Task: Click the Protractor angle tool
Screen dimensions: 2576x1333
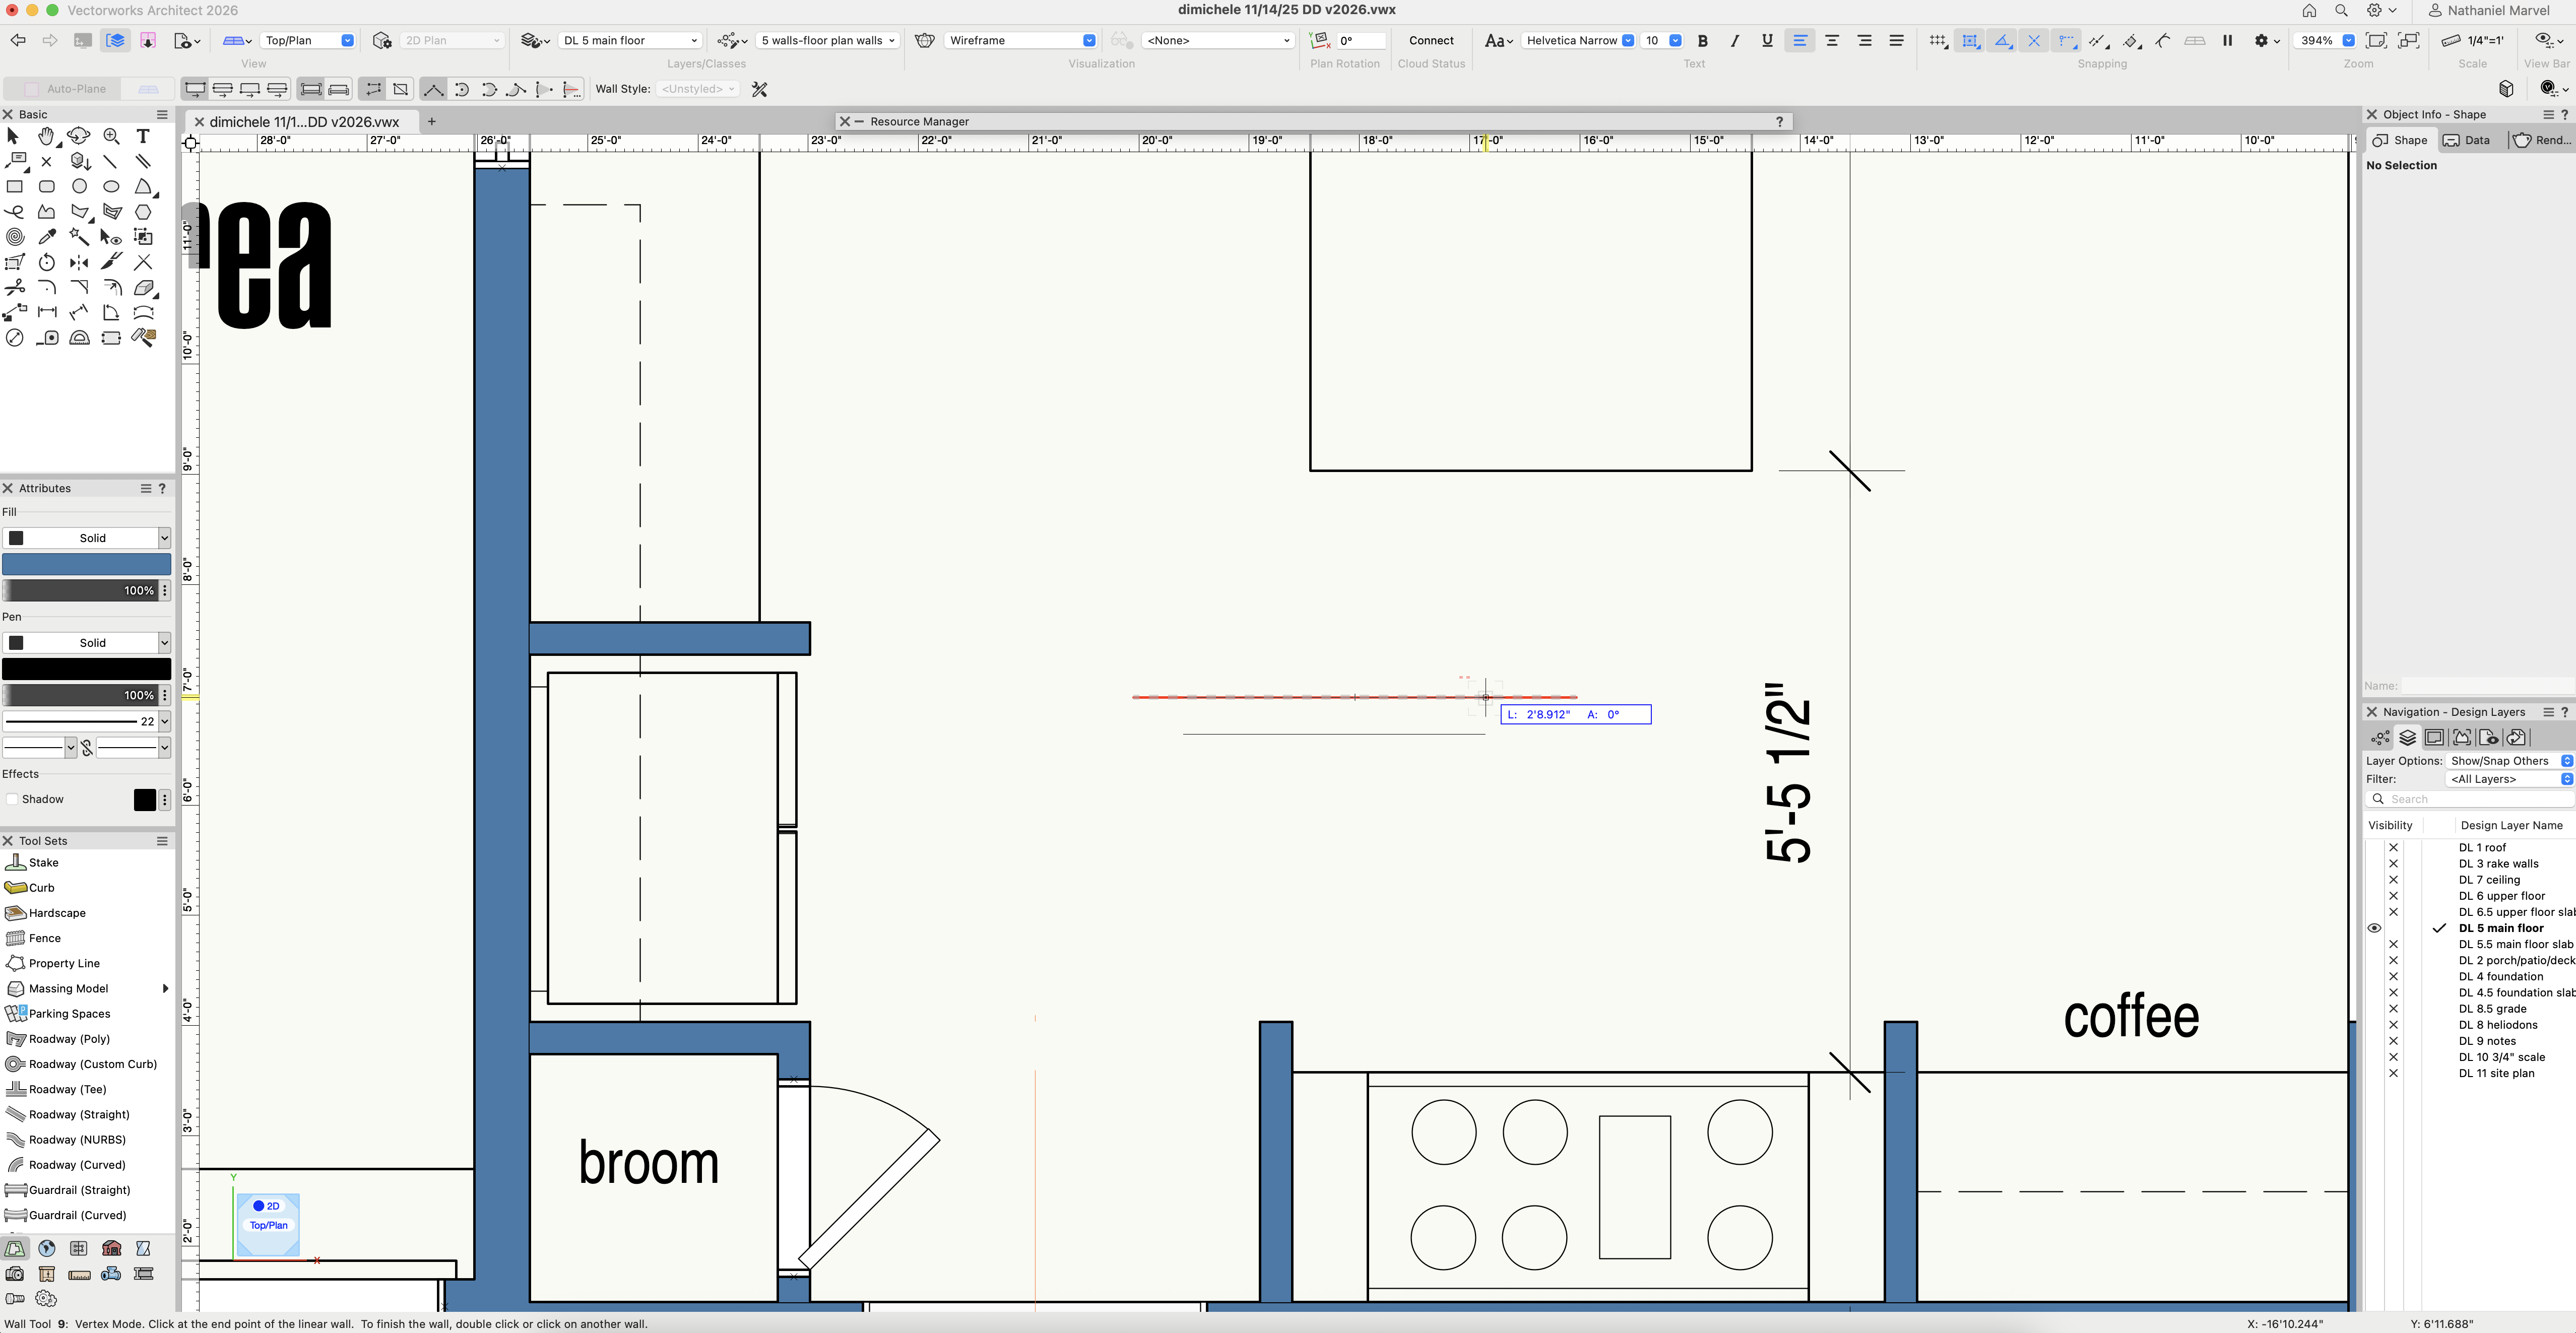Action: coord(79,338)
